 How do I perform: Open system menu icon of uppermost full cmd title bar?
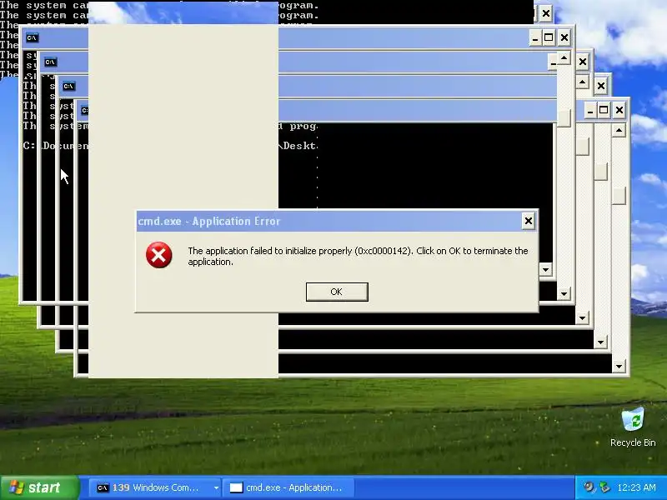(32, 37)
